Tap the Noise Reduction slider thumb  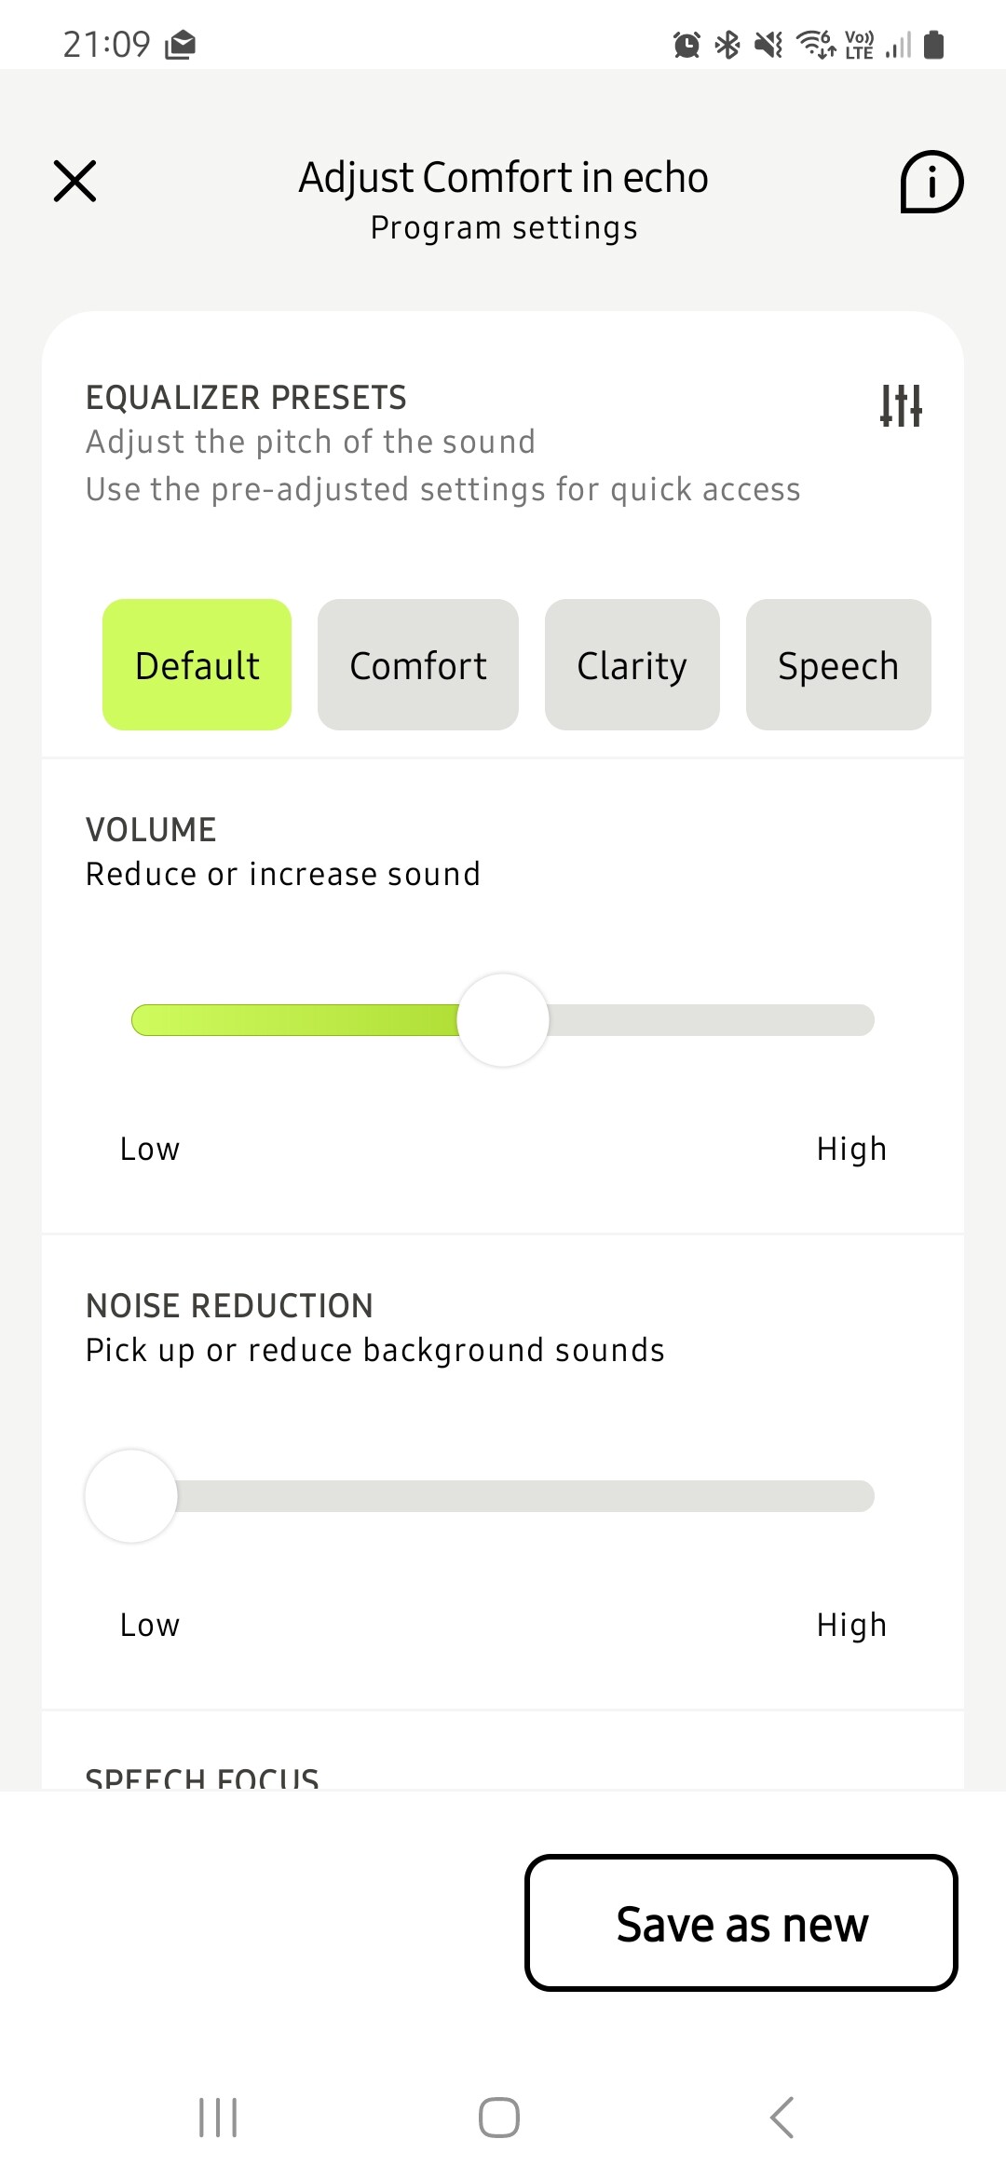pyautogui.click(x=131, y=1496)
